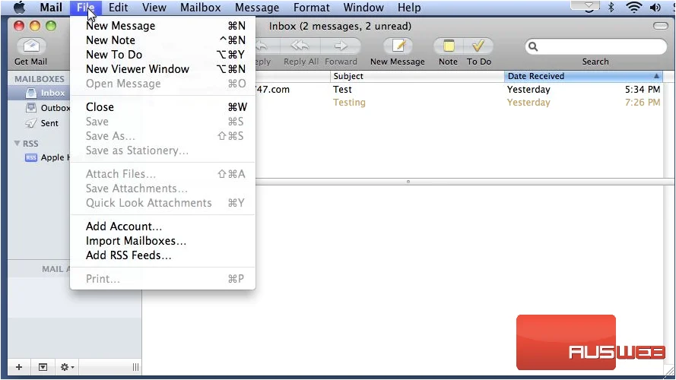Click the sidebar resize grip lines
The width and height of the screenshot is (676, 380).
pos(135,367)
